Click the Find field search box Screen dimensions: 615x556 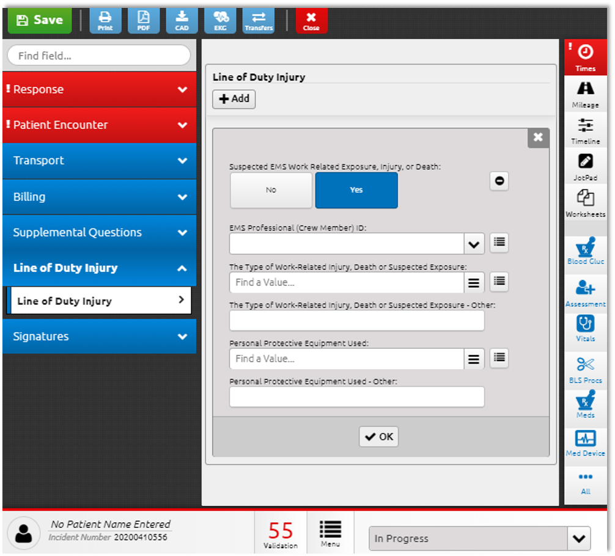pyautogui.click(x=99, y=56)
